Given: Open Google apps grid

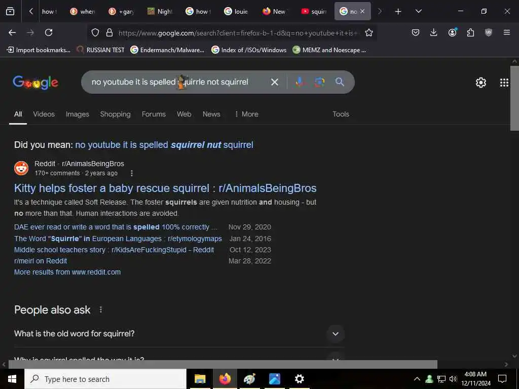Looking at the screenshot, I should coord(504,83).
